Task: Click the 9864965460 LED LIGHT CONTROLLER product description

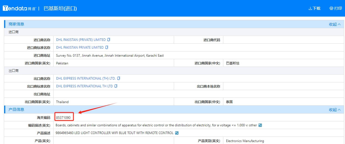Action: (115, 133)
